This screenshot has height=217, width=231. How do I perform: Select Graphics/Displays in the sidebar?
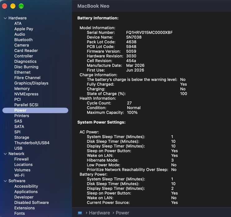click(31, 83)
